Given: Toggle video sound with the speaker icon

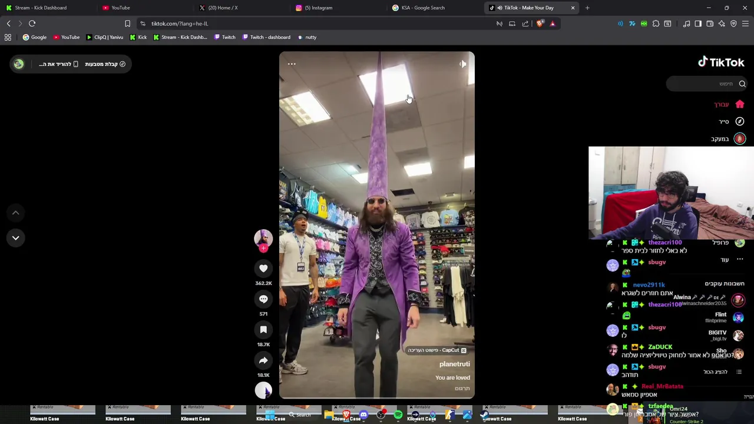Looking at the screenshot, I should [462, 64].
